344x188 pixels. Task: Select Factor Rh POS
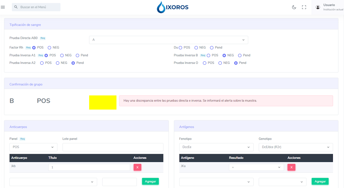[34, 48]
